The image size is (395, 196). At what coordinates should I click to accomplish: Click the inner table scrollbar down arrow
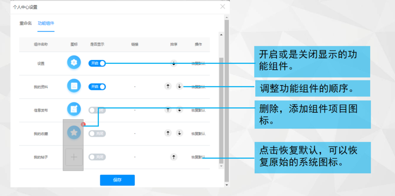click(x=222, y=166)
